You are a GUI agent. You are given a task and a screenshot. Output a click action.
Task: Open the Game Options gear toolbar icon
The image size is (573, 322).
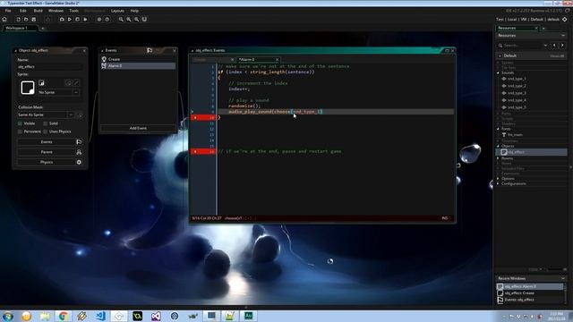(99, 19)
